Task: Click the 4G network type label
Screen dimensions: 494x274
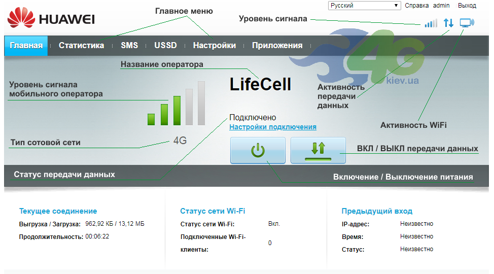Action: pos(180,141)
